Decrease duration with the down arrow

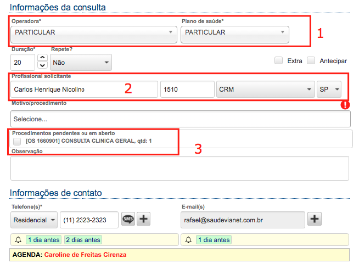pyautogui.click(x=42, y=65)
